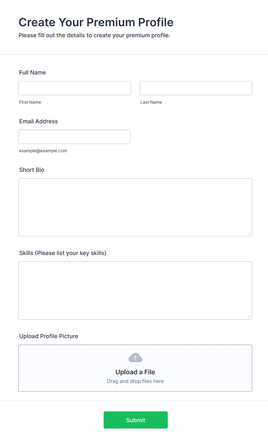The width and height of the screenshot is (268, 443).
Task: Focus the First Name input field
Action: [x=75, y=88]
